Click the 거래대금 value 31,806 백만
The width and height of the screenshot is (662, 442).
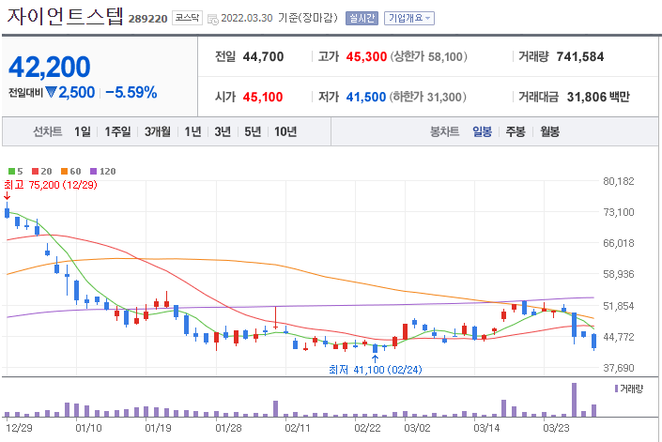point(598,97)
